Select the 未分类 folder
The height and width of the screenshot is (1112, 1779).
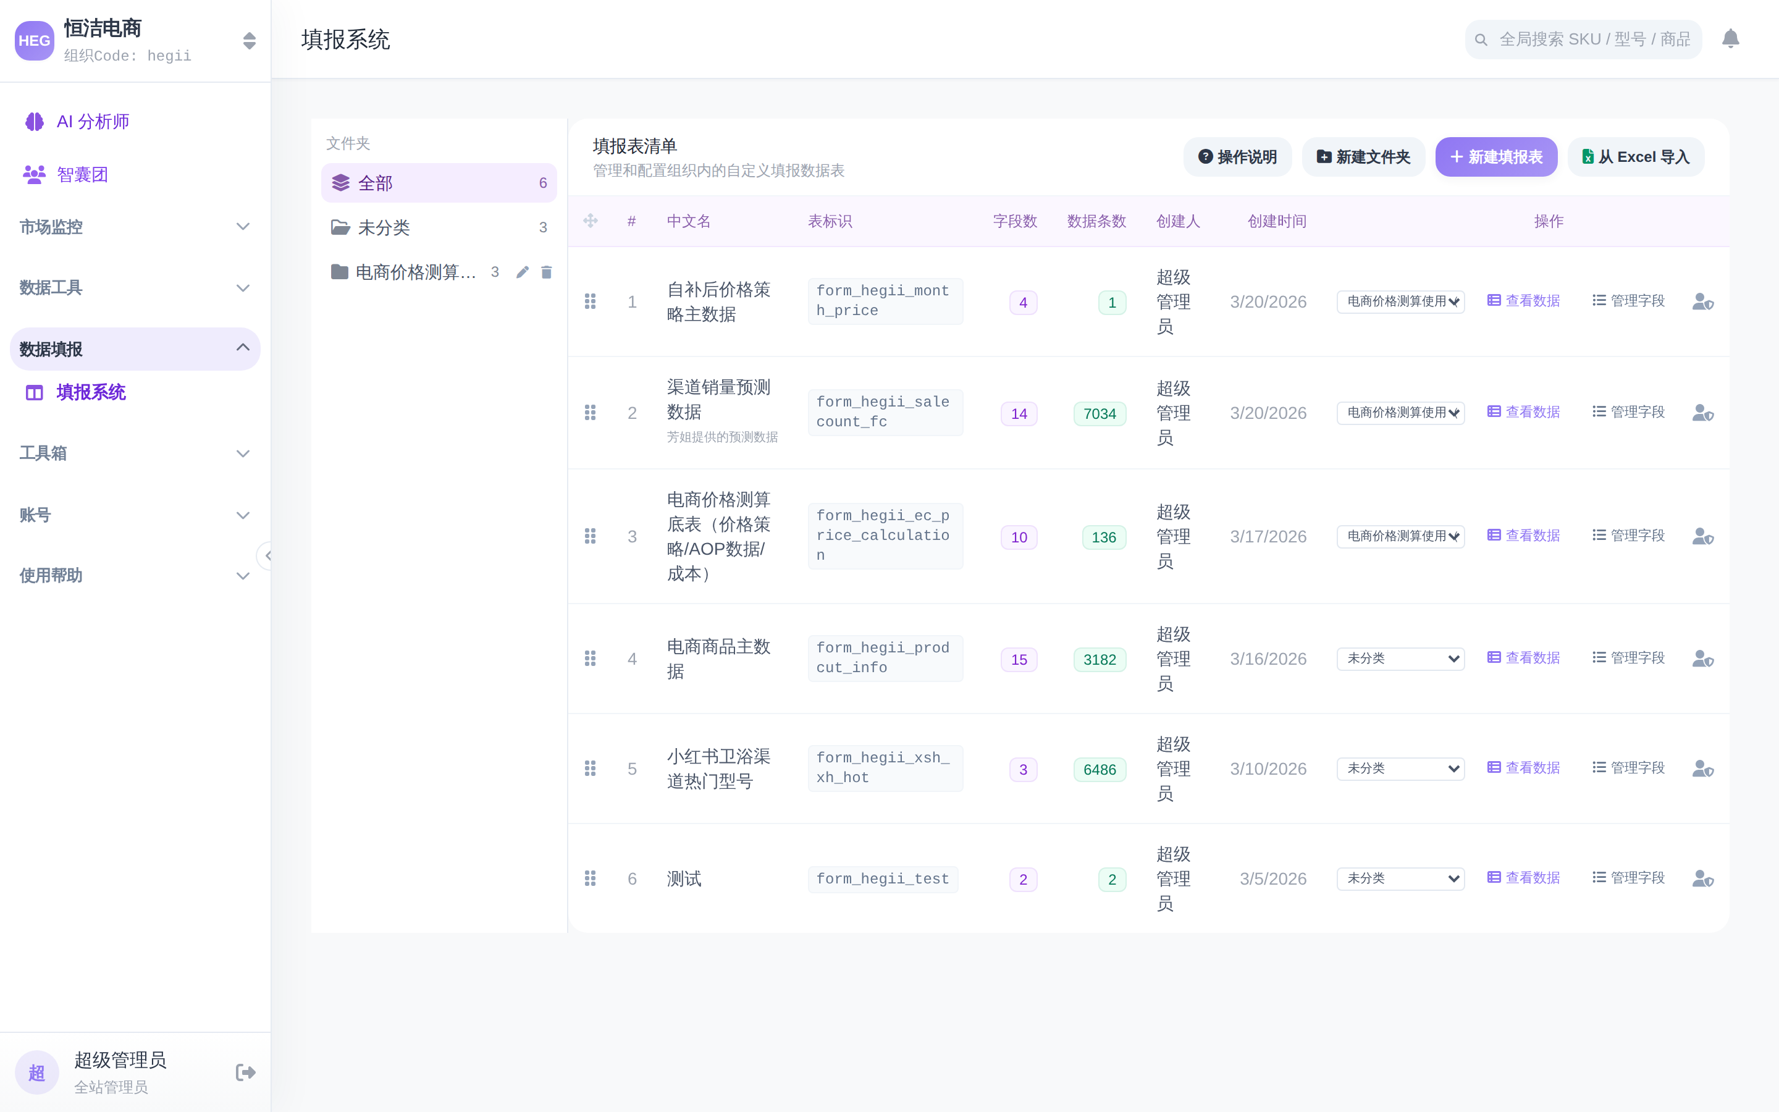(x=439, y=227)
